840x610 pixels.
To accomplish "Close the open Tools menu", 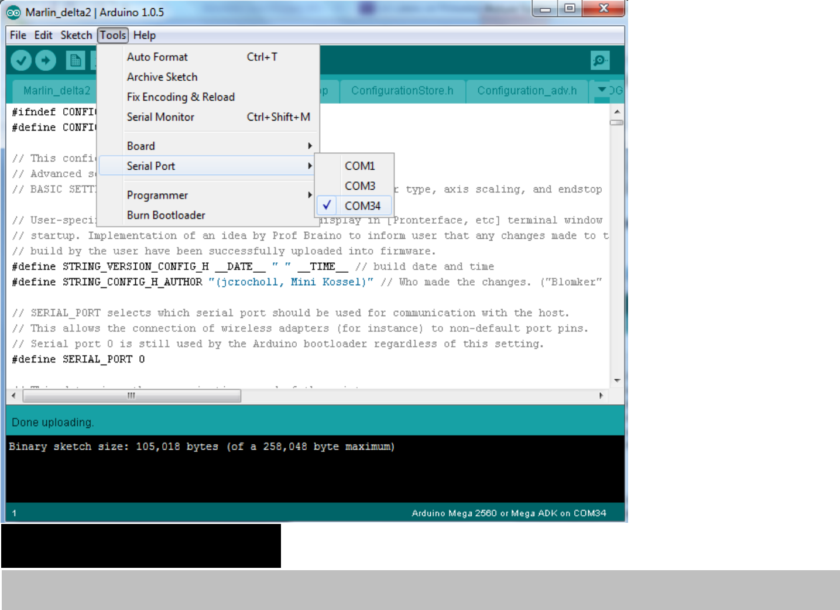I will (113, 35).
